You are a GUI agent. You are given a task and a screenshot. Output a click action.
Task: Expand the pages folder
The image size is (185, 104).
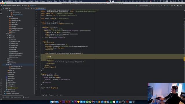tap(6, 61)
